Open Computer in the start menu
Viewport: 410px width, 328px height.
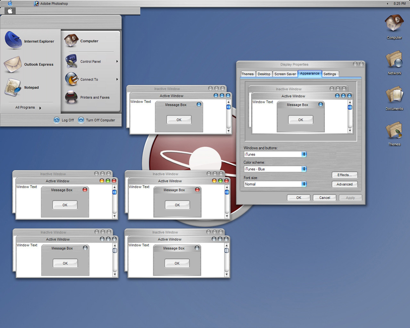(82, 41)
